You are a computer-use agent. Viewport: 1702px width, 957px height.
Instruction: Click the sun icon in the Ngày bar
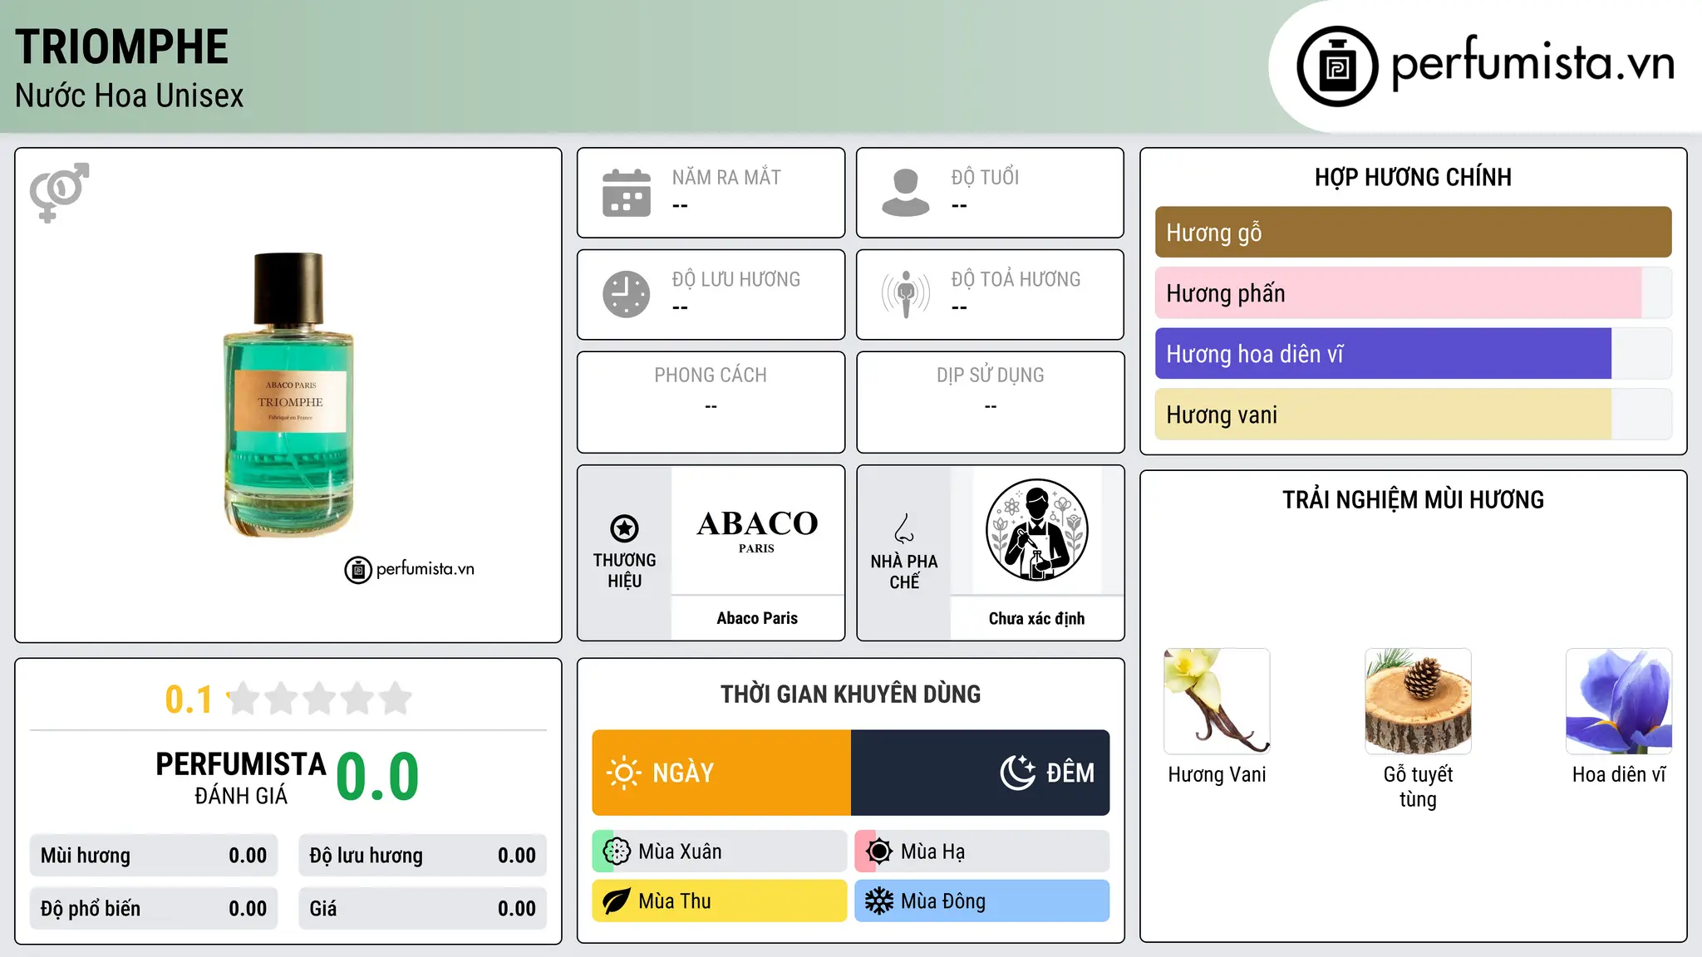624,773
